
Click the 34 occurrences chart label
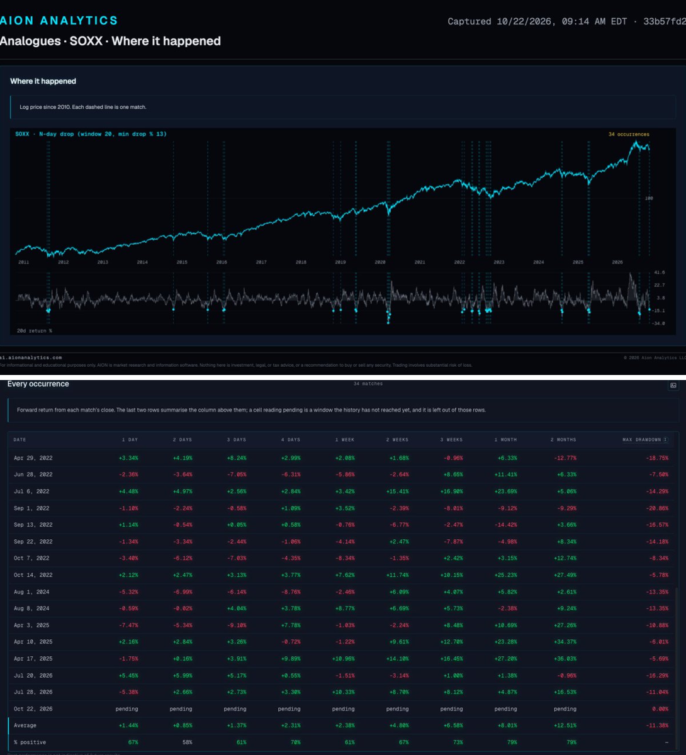coord(629,134)
